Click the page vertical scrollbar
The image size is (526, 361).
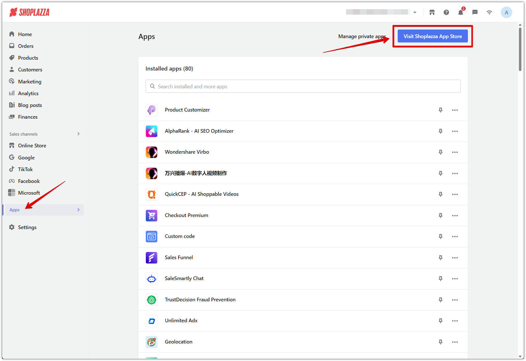click(520, 49)
